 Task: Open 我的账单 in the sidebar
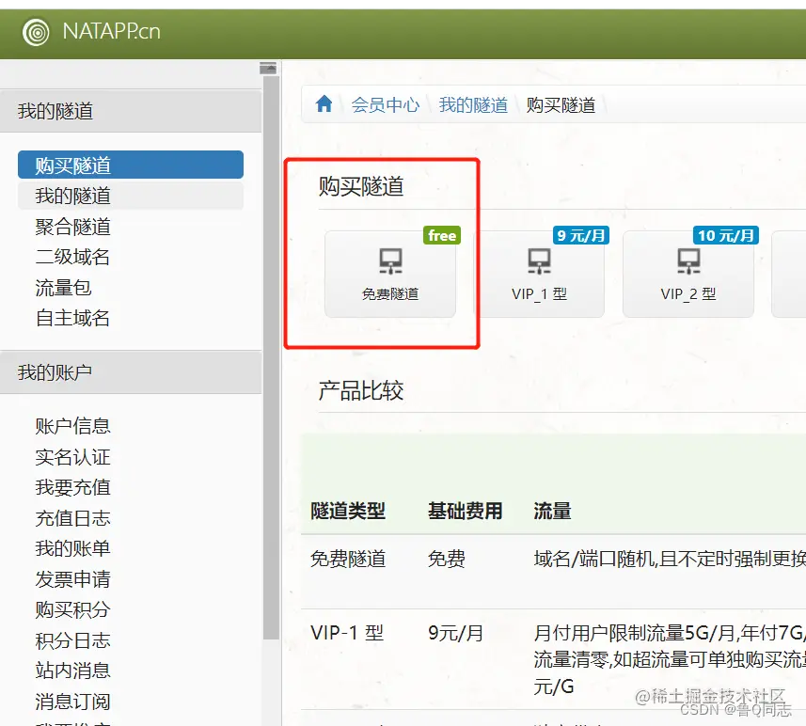click(73, 548)
